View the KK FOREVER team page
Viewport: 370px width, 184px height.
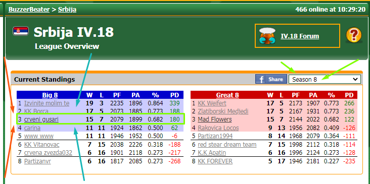215,161
